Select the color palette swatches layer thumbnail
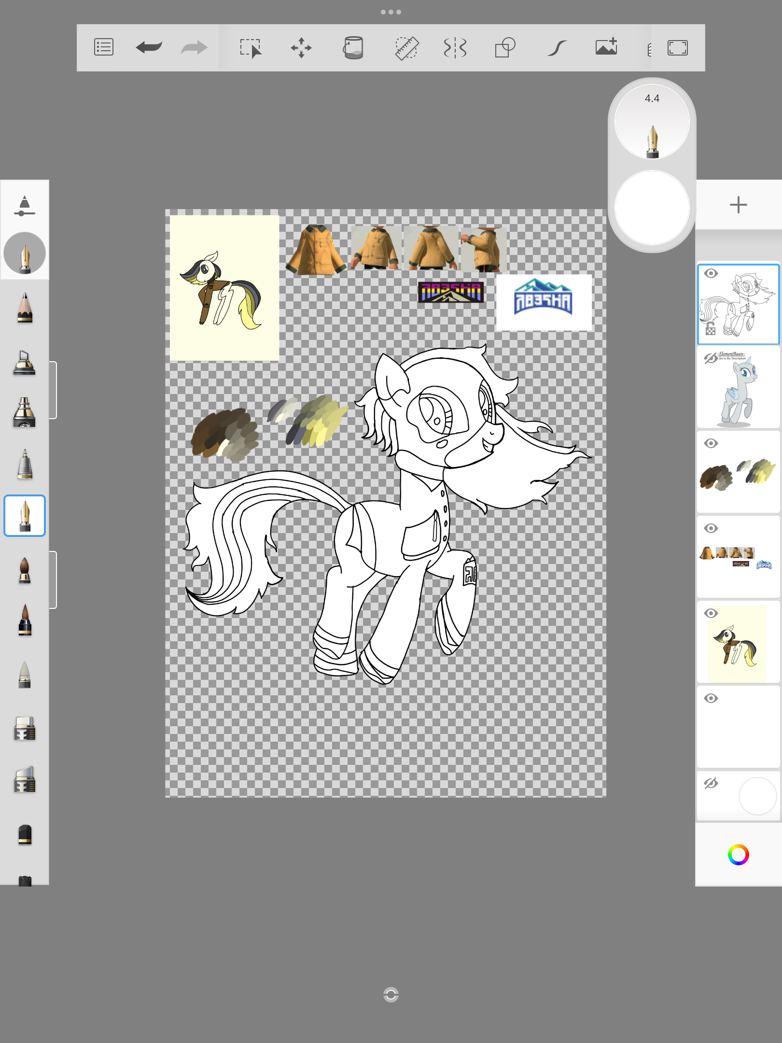The height and width of the screenshot is (1043, 782). pos(738,472)
